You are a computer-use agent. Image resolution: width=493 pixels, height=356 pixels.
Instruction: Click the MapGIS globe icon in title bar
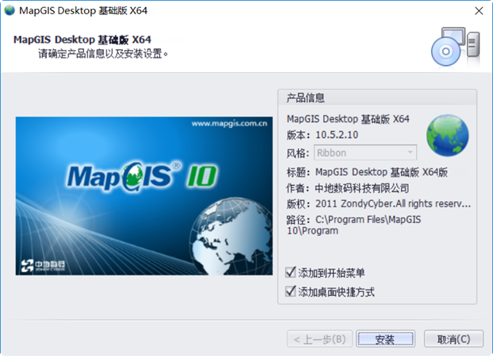click(10, 10)
